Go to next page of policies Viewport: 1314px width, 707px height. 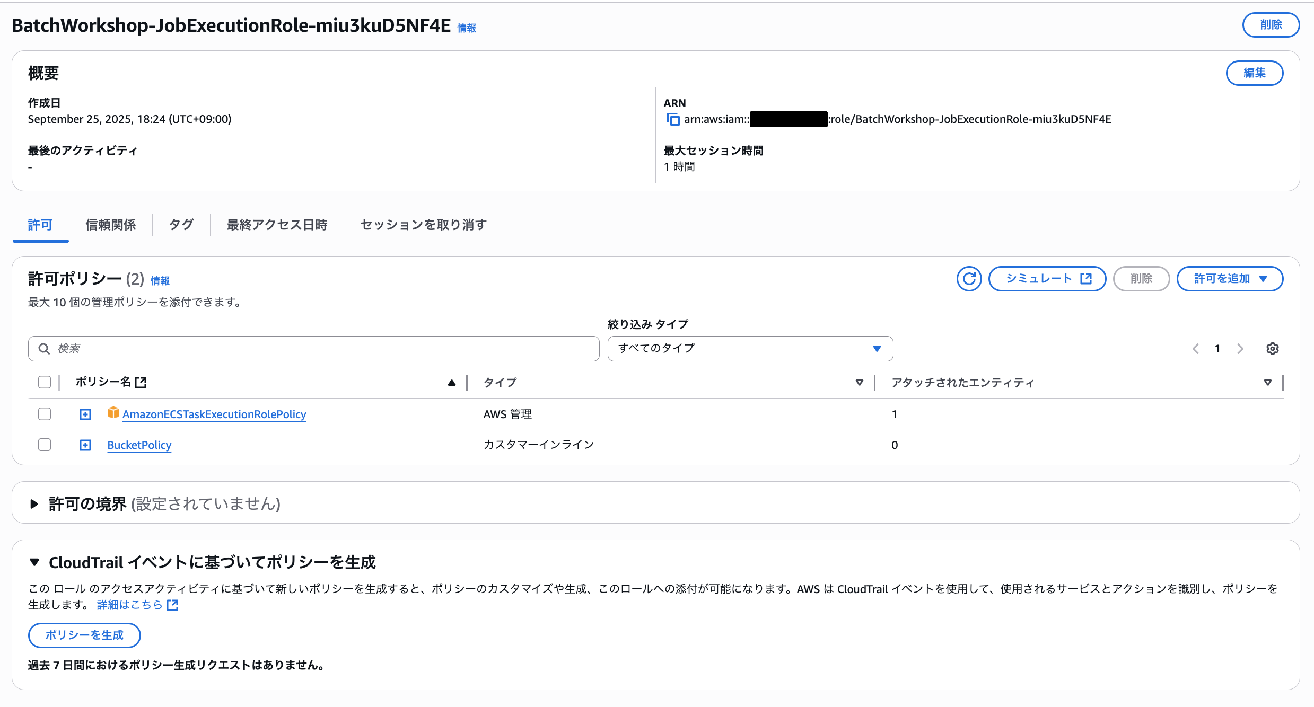1240,349
